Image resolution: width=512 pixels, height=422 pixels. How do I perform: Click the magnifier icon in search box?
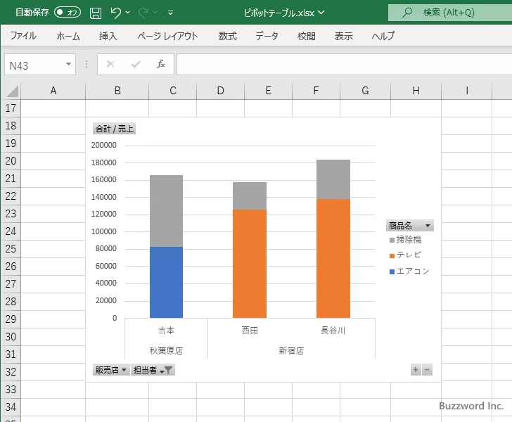coord(407,13)
